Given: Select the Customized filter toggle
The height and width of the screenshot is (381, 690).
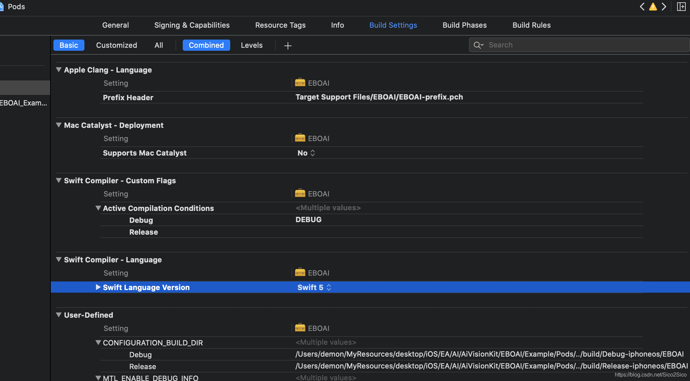Looking at the screenshot, I should pos(116,45).
